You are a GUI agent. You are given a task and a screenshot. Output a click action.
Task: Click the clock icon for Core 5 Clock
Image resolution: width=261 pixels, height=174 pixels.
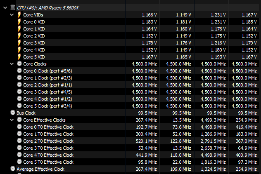click(19, 106)
